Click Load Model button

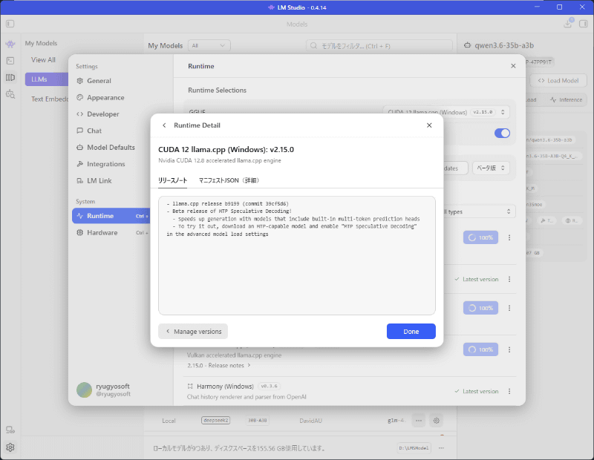point(558,81)
